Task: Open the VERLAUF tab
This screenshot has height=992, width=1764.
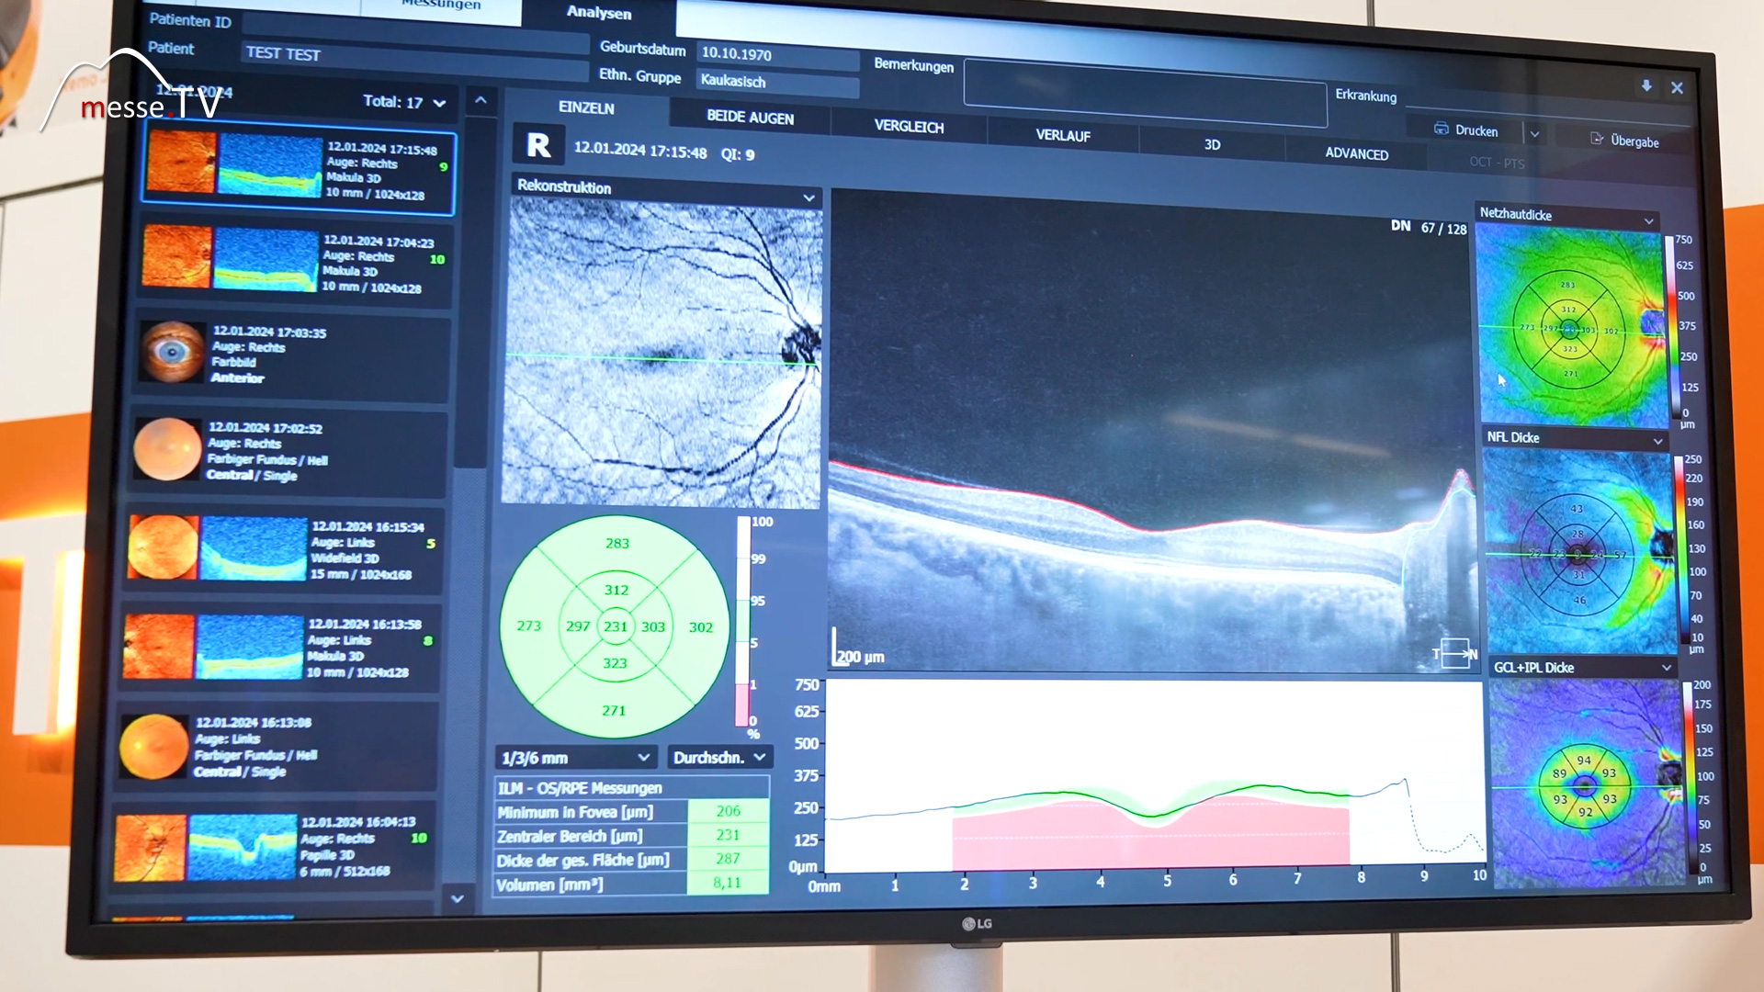Action: [1063, 135]
